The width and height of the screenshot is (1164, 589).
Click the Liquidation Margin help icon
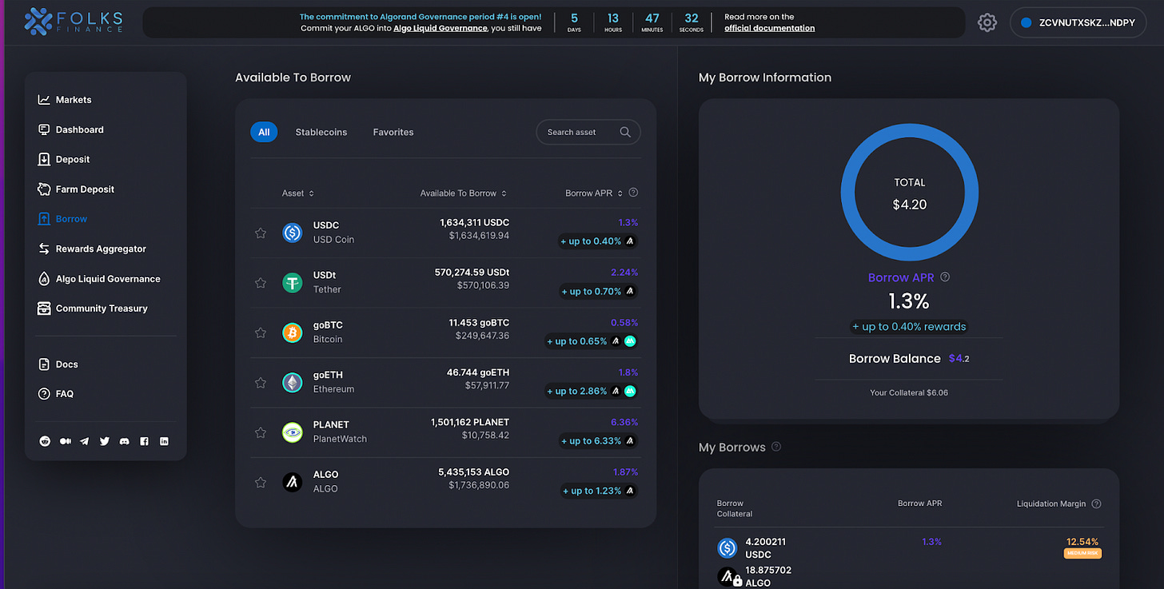[x=1096, y=503]
